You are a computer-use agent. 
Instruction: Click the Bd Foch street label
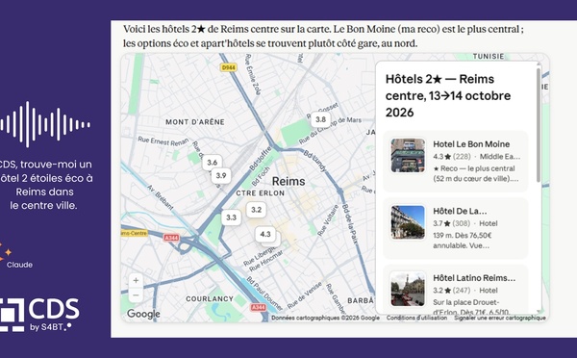pyautogui.click(x=261, y=177)
